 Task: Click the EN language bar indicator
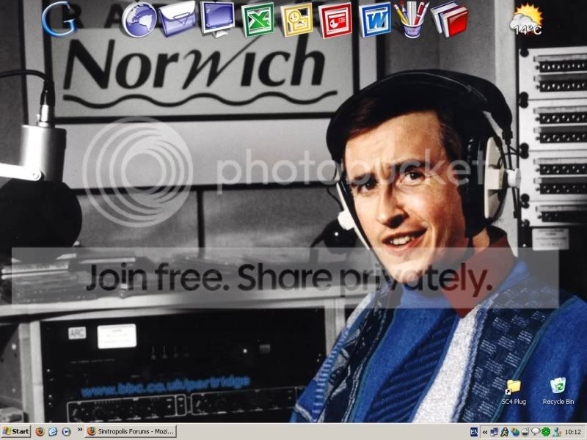(x=474, y=432)
